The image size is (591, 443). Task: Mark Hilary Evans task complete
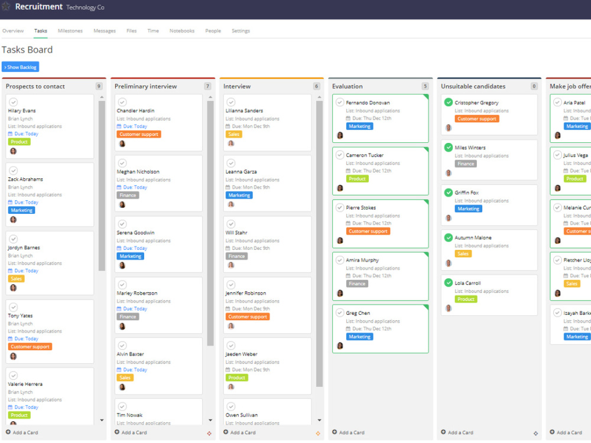tap(13, 102)
